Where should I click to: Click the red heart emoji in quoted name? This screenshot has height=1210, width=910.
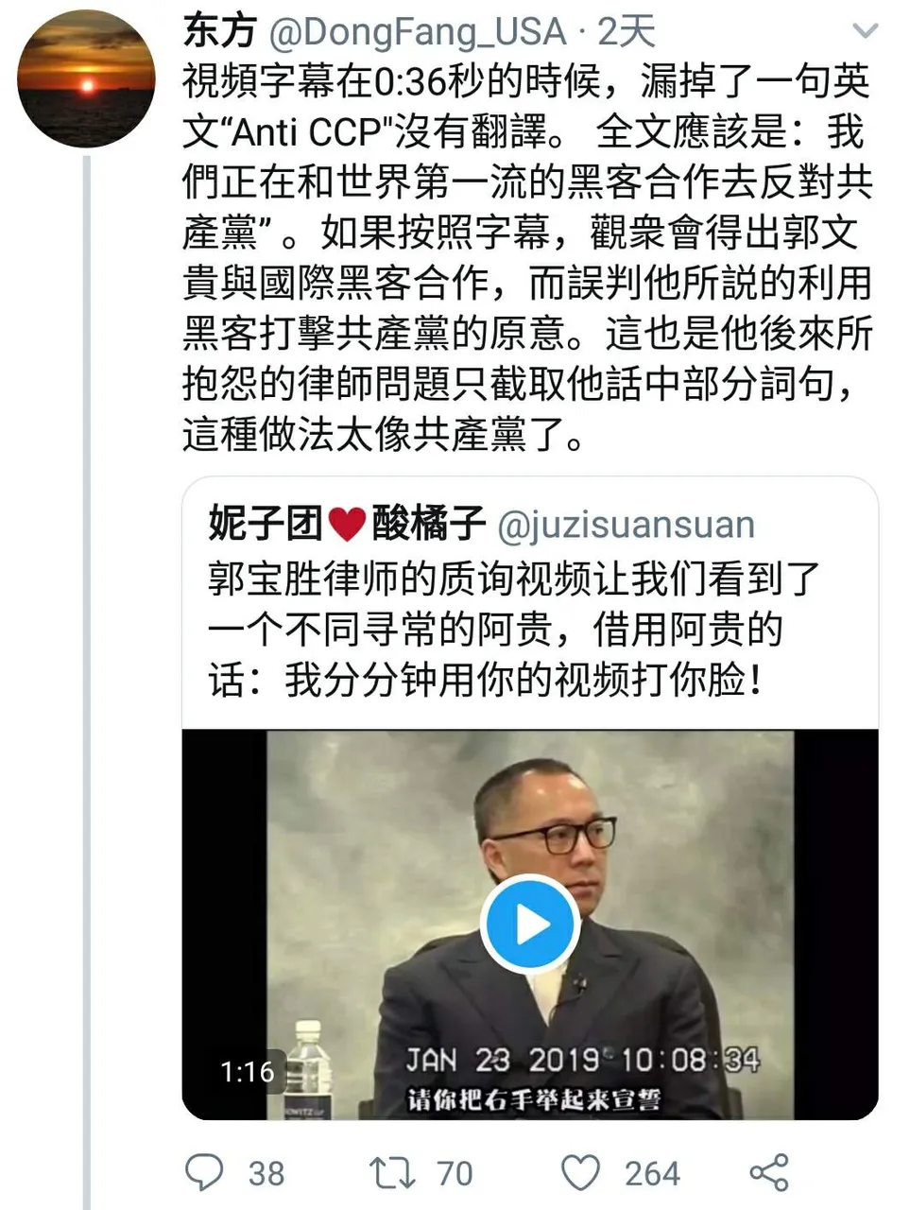[x=347, y=525]
